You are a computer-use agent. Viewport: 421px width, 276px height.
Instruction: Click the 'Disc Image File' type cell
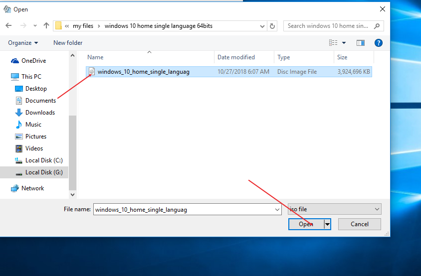pos(297,72)
